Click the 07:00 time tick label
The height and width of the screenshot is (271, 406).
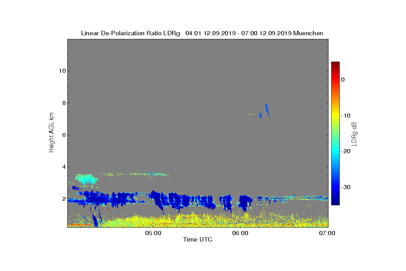pos(328,233)
